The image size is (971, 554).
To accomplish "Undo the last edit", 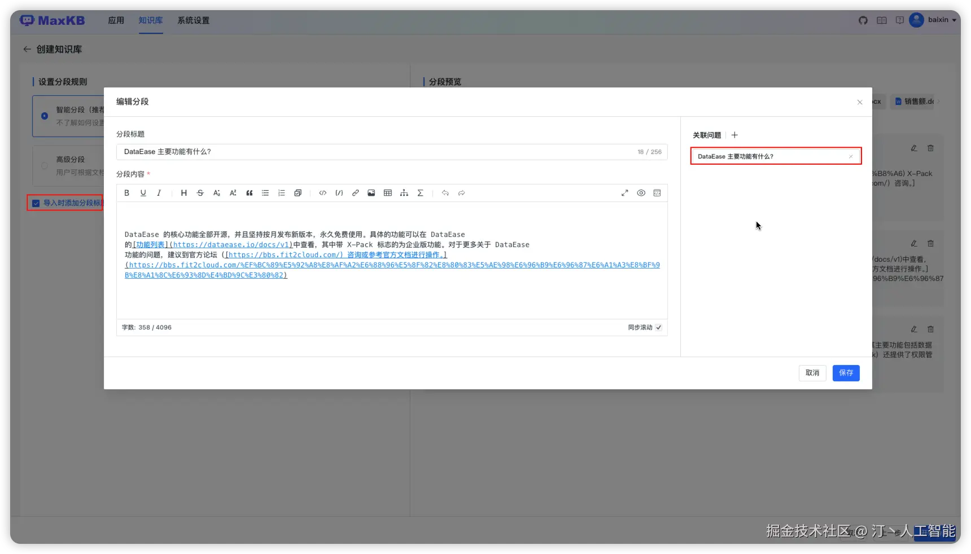I will (445, 193).
